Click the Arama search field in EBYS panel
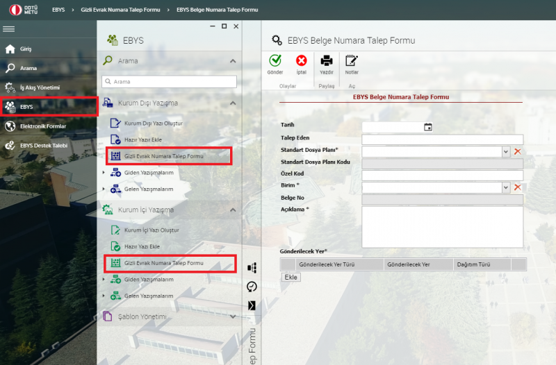This screenshot has height=365, width=556. (x=169, y=81)
